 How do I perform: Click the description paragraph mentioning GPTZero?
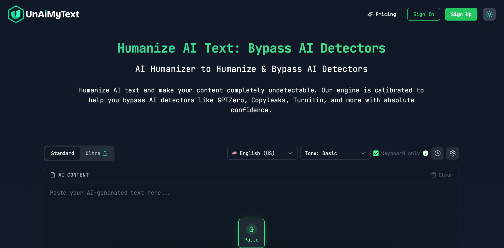click(x=252, y=100)
